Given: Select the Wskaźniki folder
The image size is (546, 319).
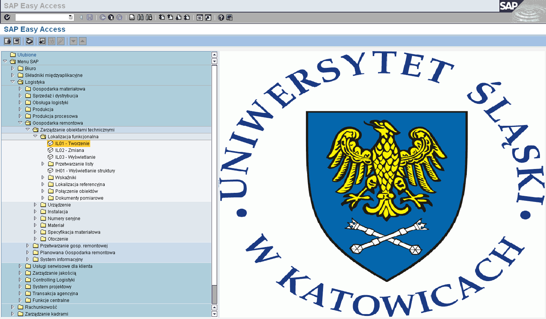Looking at the screenshot, I should click(x=66, y=178).
